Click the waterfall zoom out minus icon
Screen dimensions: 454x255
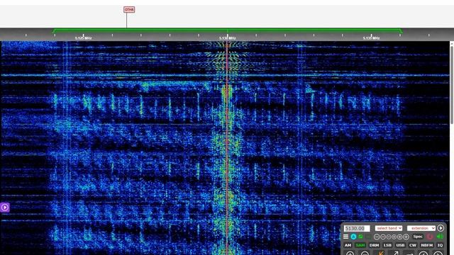tap(365, 253)
